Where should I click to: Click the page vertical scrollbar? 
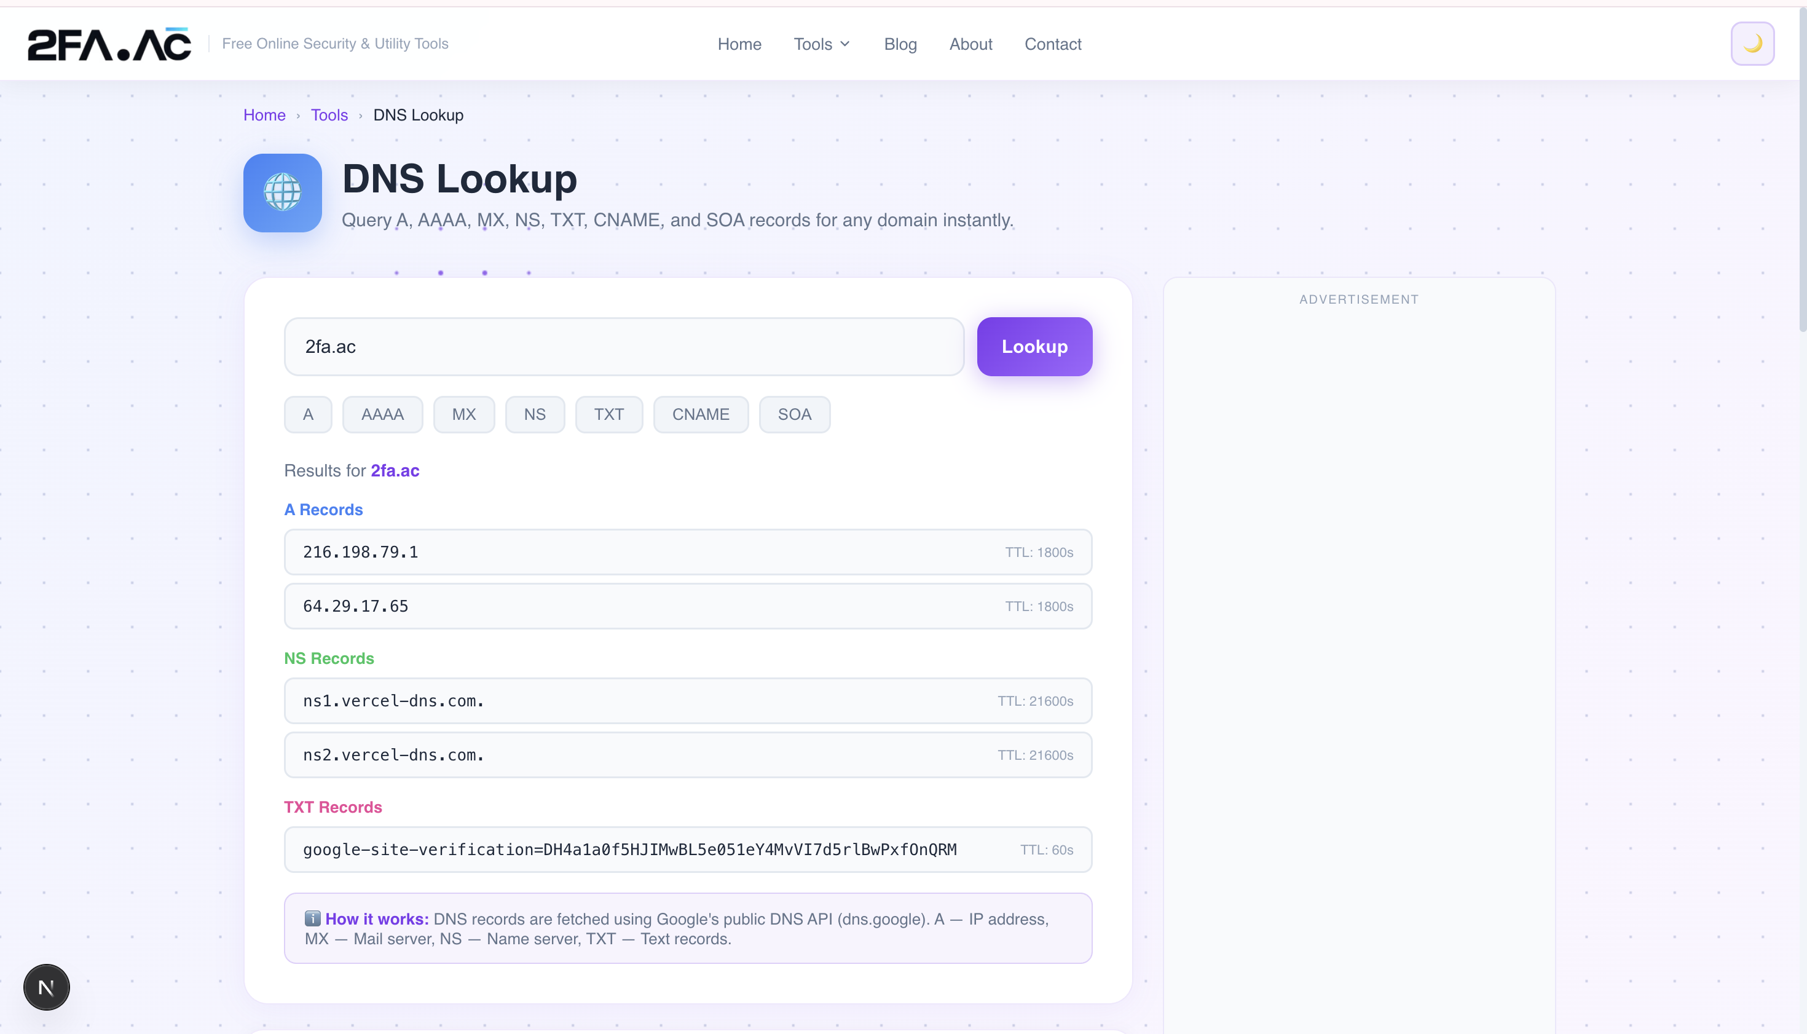click(x=1803, y=170)
